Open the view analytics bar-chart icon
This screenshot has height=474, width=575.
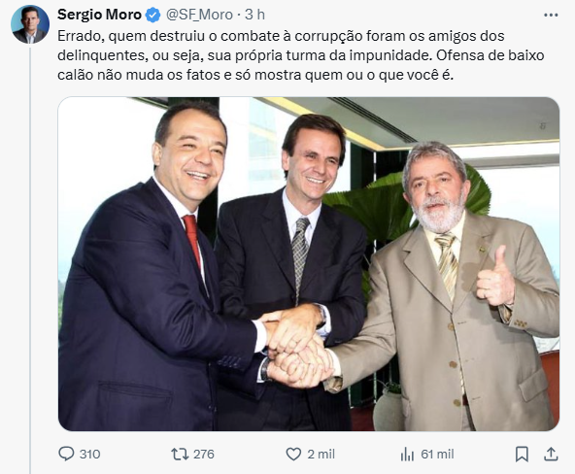(x=407, y=455)
